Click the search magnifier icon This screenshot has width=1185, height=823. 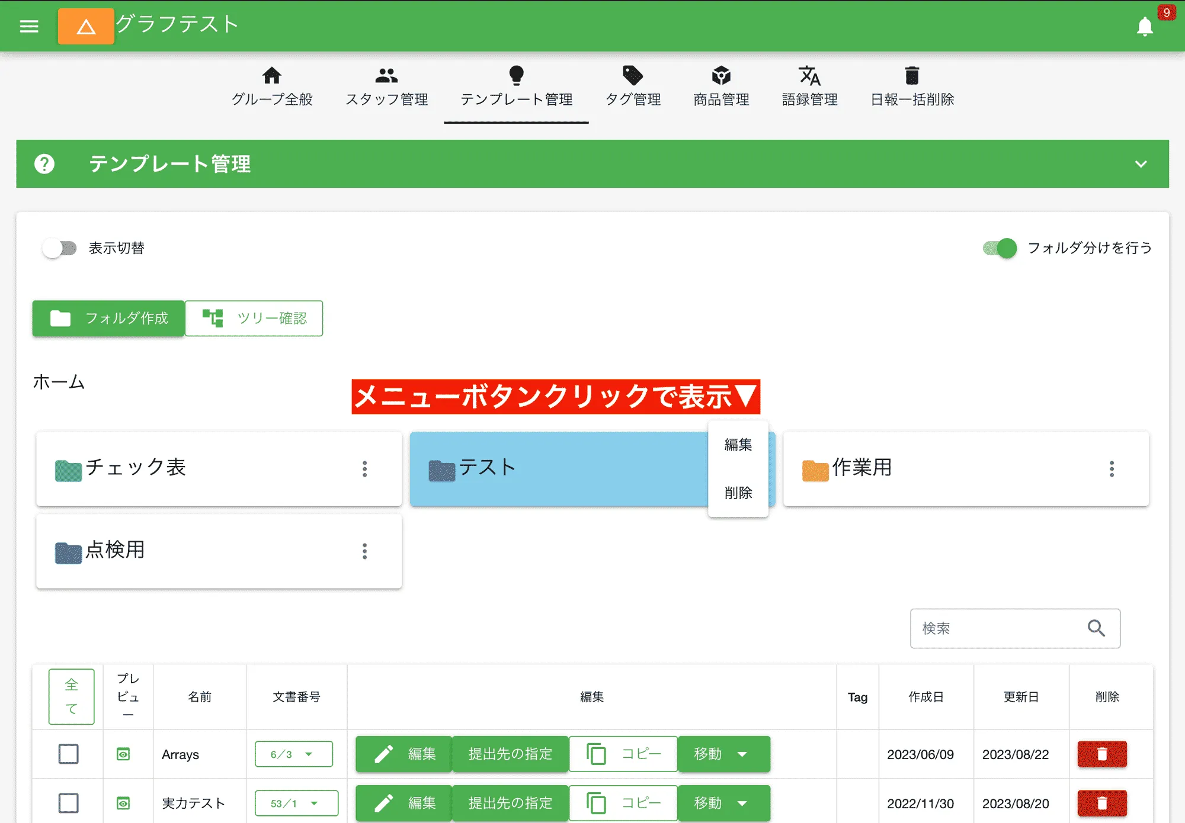pyautogui.click(x=1096, y=628)
